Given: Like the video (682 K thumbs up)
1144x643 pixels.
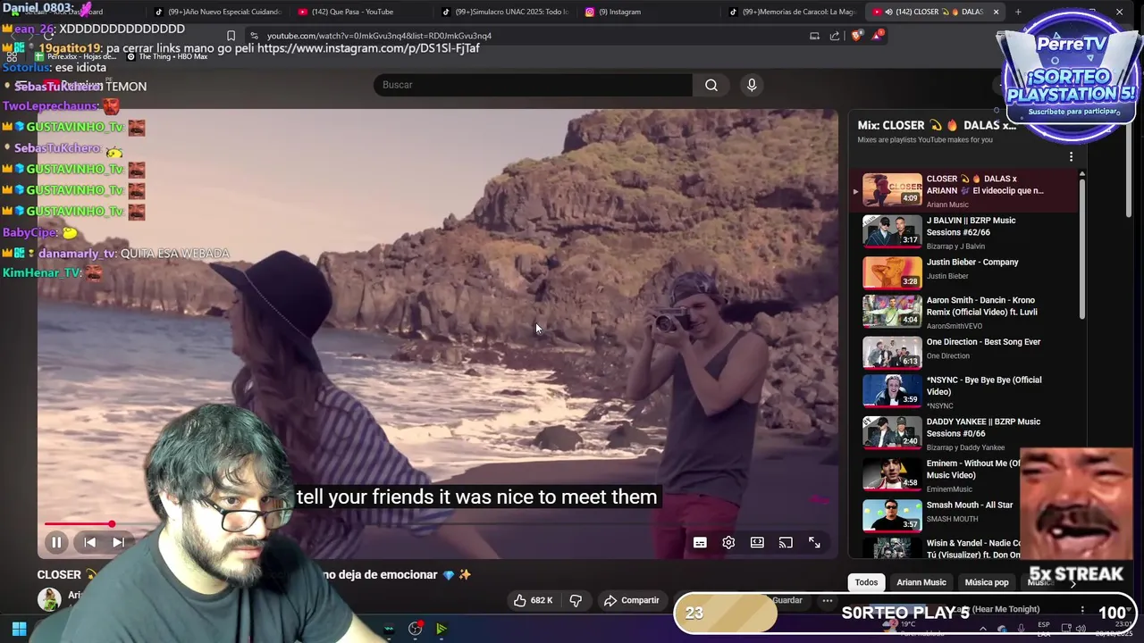Looking at the screenshot, I should (x=533, y=600).
